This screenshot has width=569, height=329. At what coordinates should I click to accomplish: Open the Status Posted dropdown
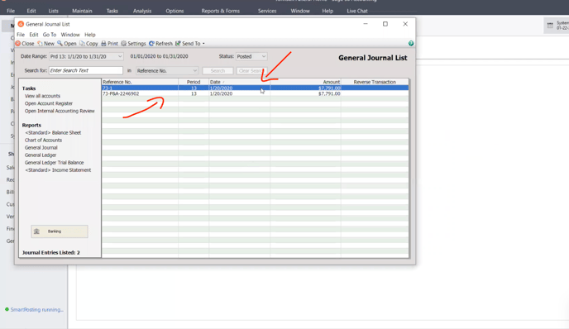[264, 56]
